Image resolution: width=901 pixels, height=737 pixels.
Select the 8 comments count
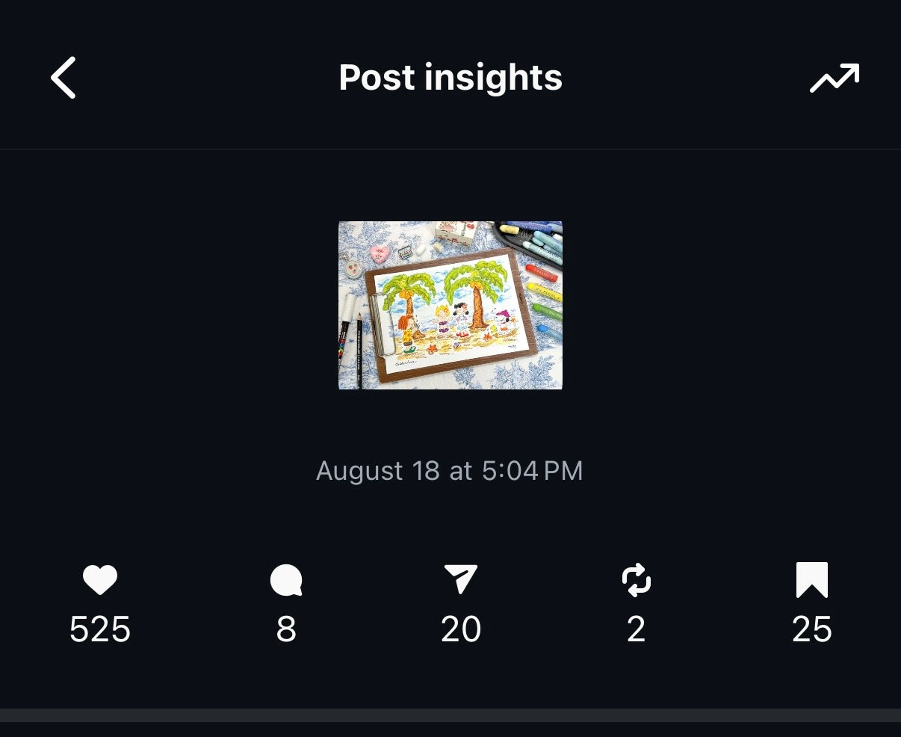[x=286, y=629]
